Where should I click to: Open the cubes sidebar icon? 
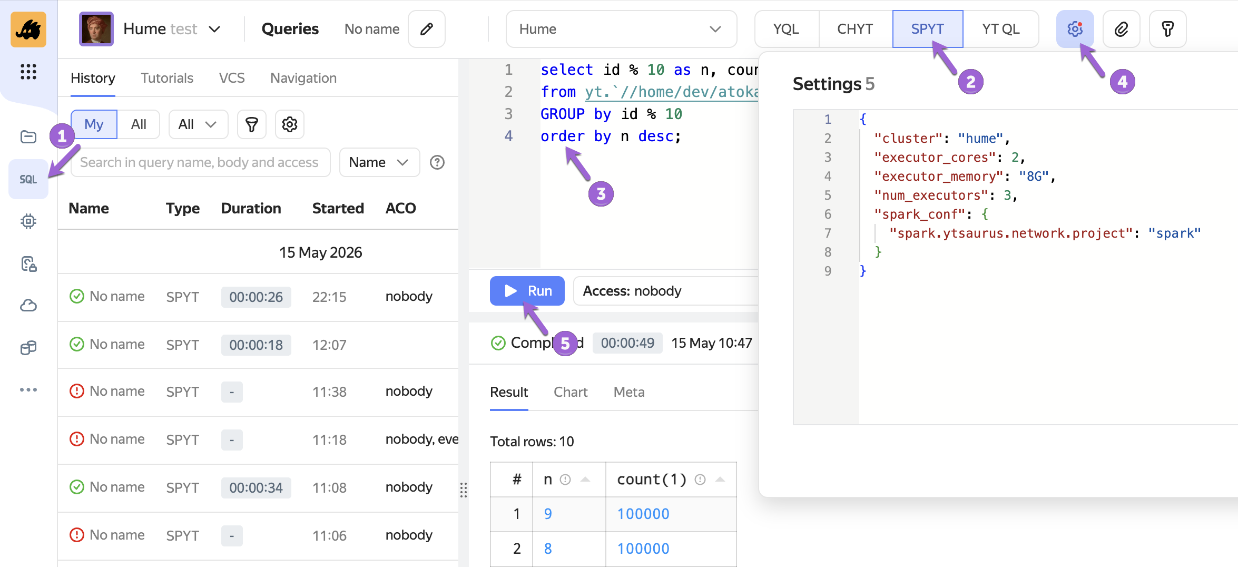[28, 348]
